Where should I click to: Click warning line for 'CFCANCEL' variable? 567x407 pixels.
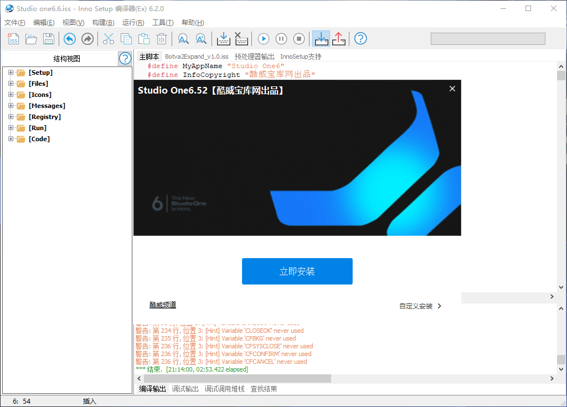click(x=221, y=362)
